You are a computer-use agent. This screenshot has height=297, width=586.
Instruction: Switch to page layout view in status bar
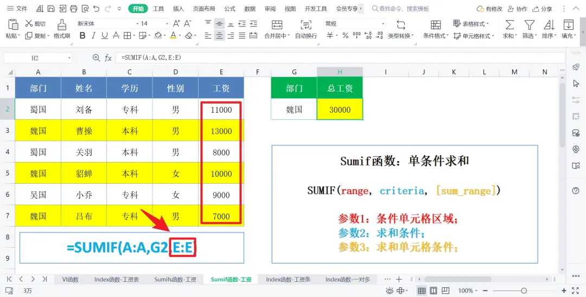[434, 290]
